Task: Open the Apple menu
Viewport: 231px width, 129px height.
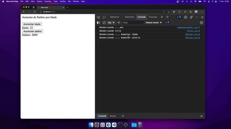Action: coord(3,1)
